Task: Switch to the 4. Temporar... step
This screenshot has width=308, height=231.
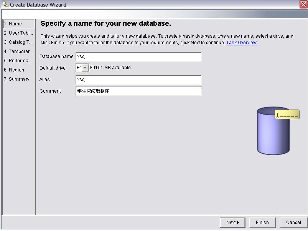Action: click(18, 52)
